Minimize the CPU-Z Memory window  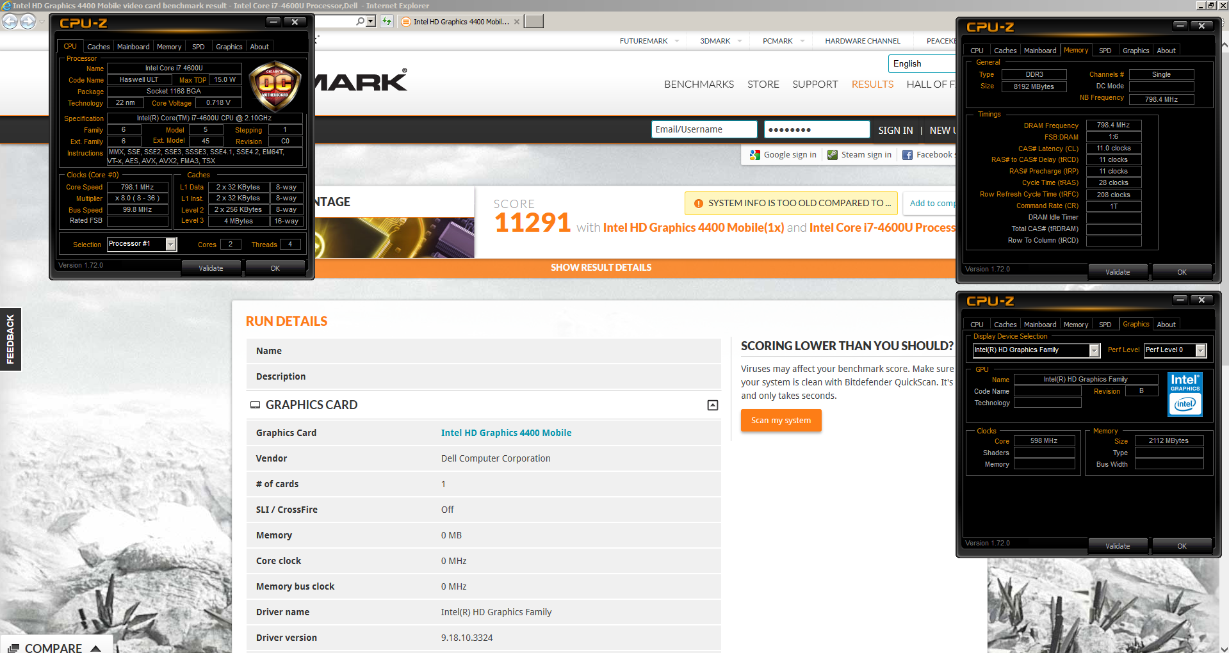[1180, 26]
